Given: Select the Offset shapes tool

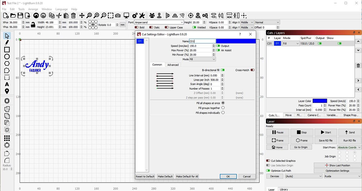Looking at the screenshot, I should [x=7, y=101].
